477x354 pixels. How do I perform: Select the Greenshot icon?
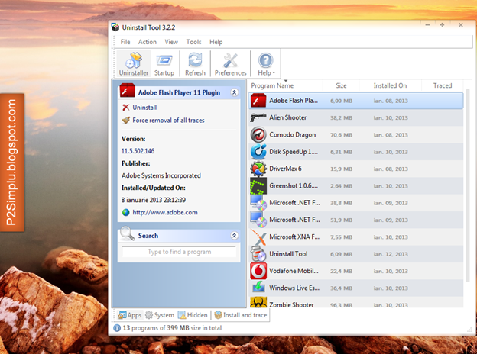258,185
